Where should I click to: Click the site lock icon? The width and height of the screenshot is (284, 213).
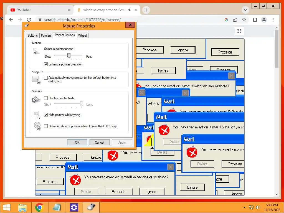pyautogui.click(x=40, y=20)
